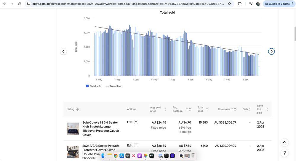Screen dimensions: 296x161
Task: Show next chart with right arrow
Action: (271, 51)
